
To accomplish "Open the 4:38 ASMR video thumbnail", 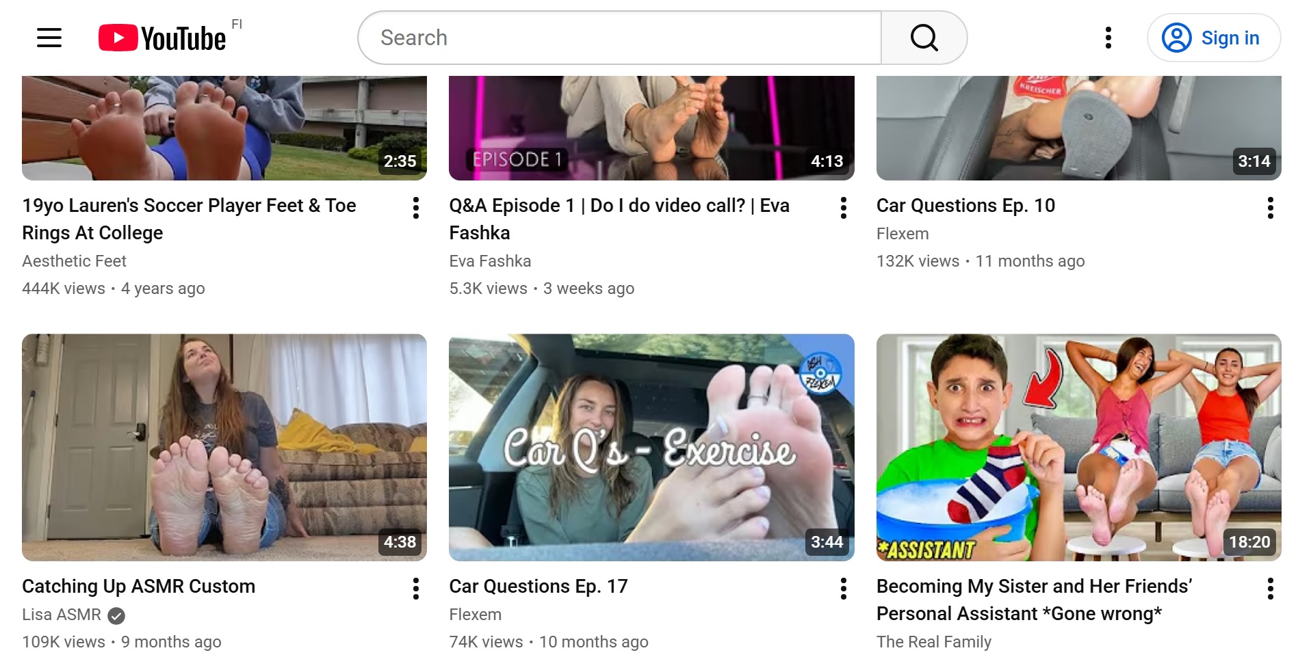I will click(x=224, y=447).
